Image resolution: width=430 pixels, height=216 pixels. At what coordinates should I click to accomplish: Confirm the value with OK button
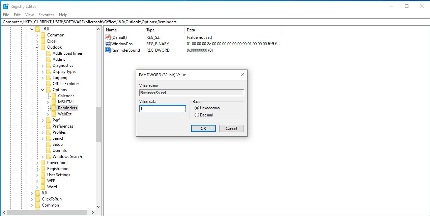[203, 129]
